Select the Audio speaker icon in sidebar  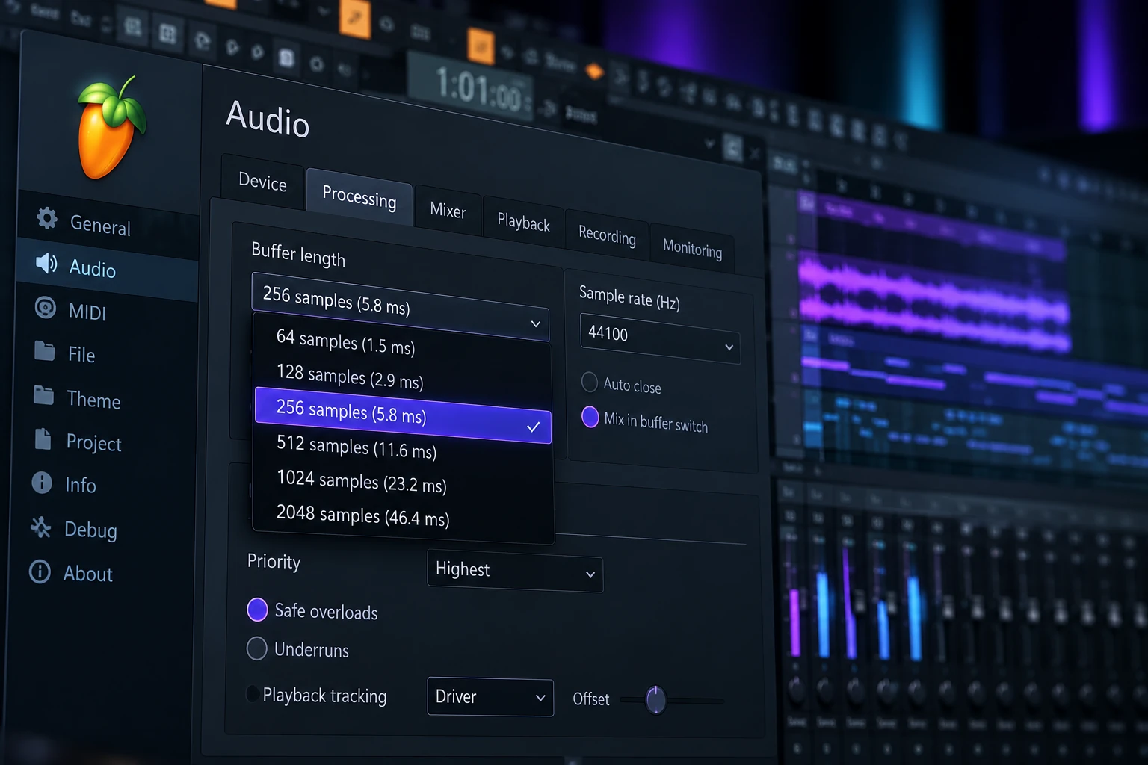(x=46, y=263)
